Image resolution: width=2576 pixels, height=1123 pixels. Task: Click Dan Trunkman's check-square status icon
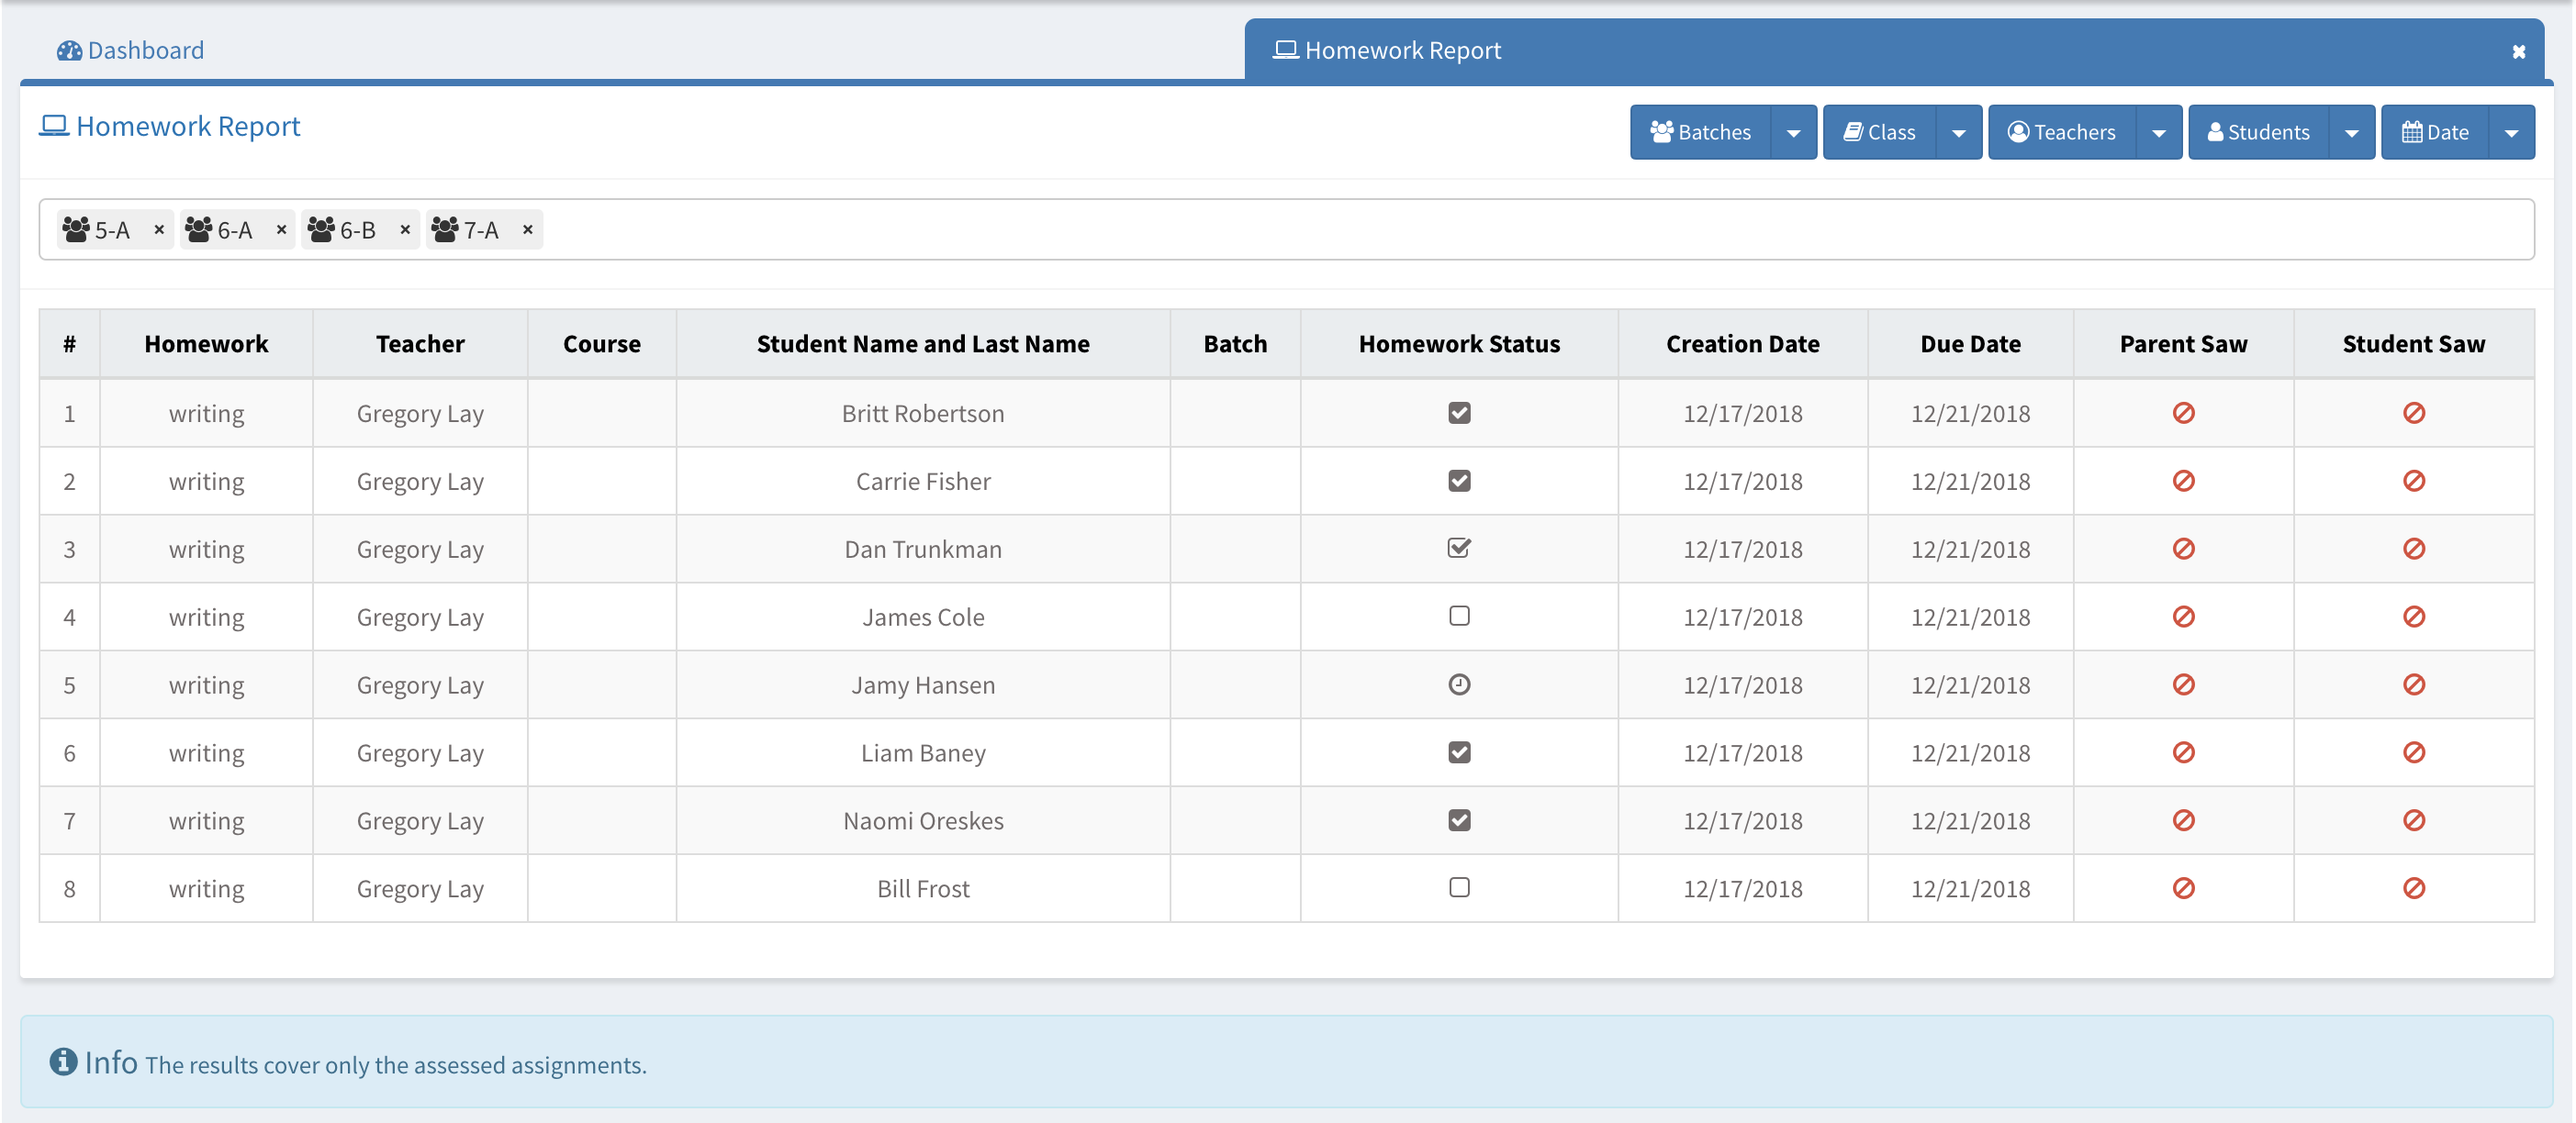(1459, 549)
